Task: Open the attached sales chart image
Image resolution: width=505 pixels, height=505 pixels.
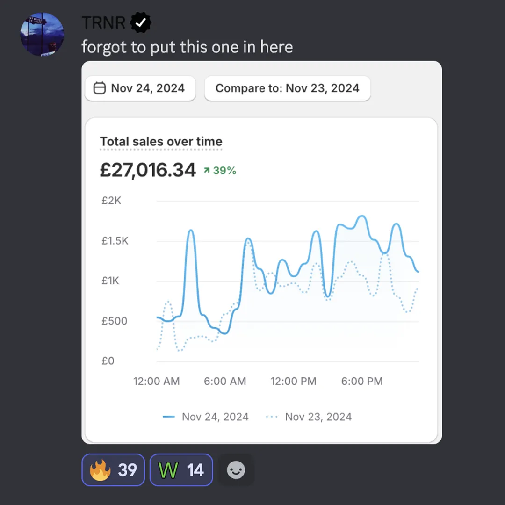Action: point(261,252)
